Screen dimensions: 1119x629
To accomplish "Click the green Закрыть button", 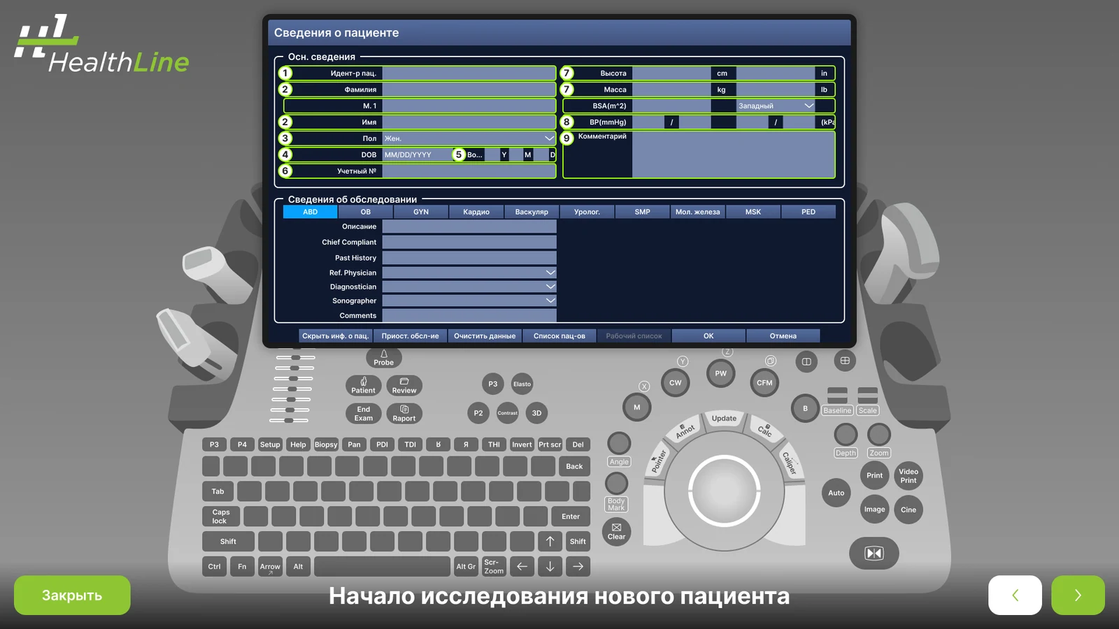I will 72,595.
